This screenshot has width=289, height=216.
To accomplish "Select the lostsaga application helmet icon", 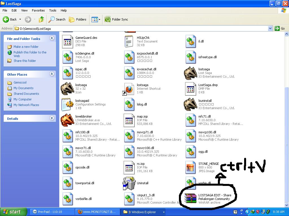I will click(191, 73).
